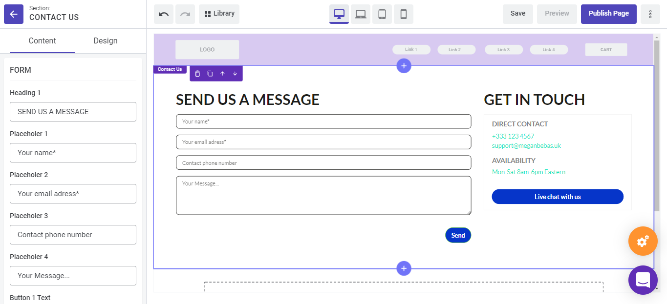Click the 'FORM' panel heading
Screen dimensions: 667x304
click(21, 70)
